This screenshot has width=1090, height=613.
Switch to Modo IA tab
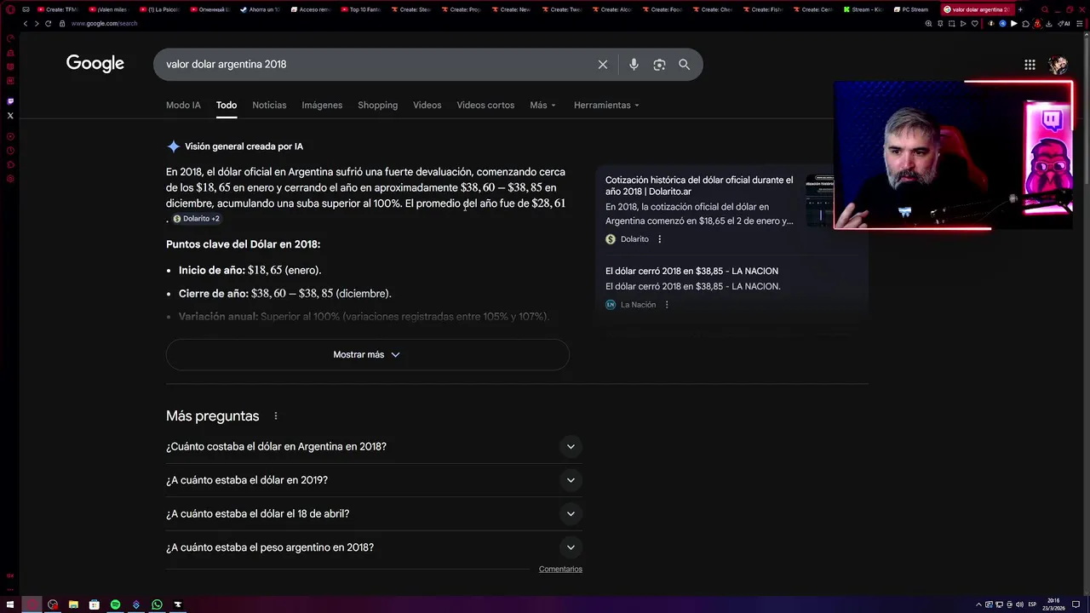183,105
